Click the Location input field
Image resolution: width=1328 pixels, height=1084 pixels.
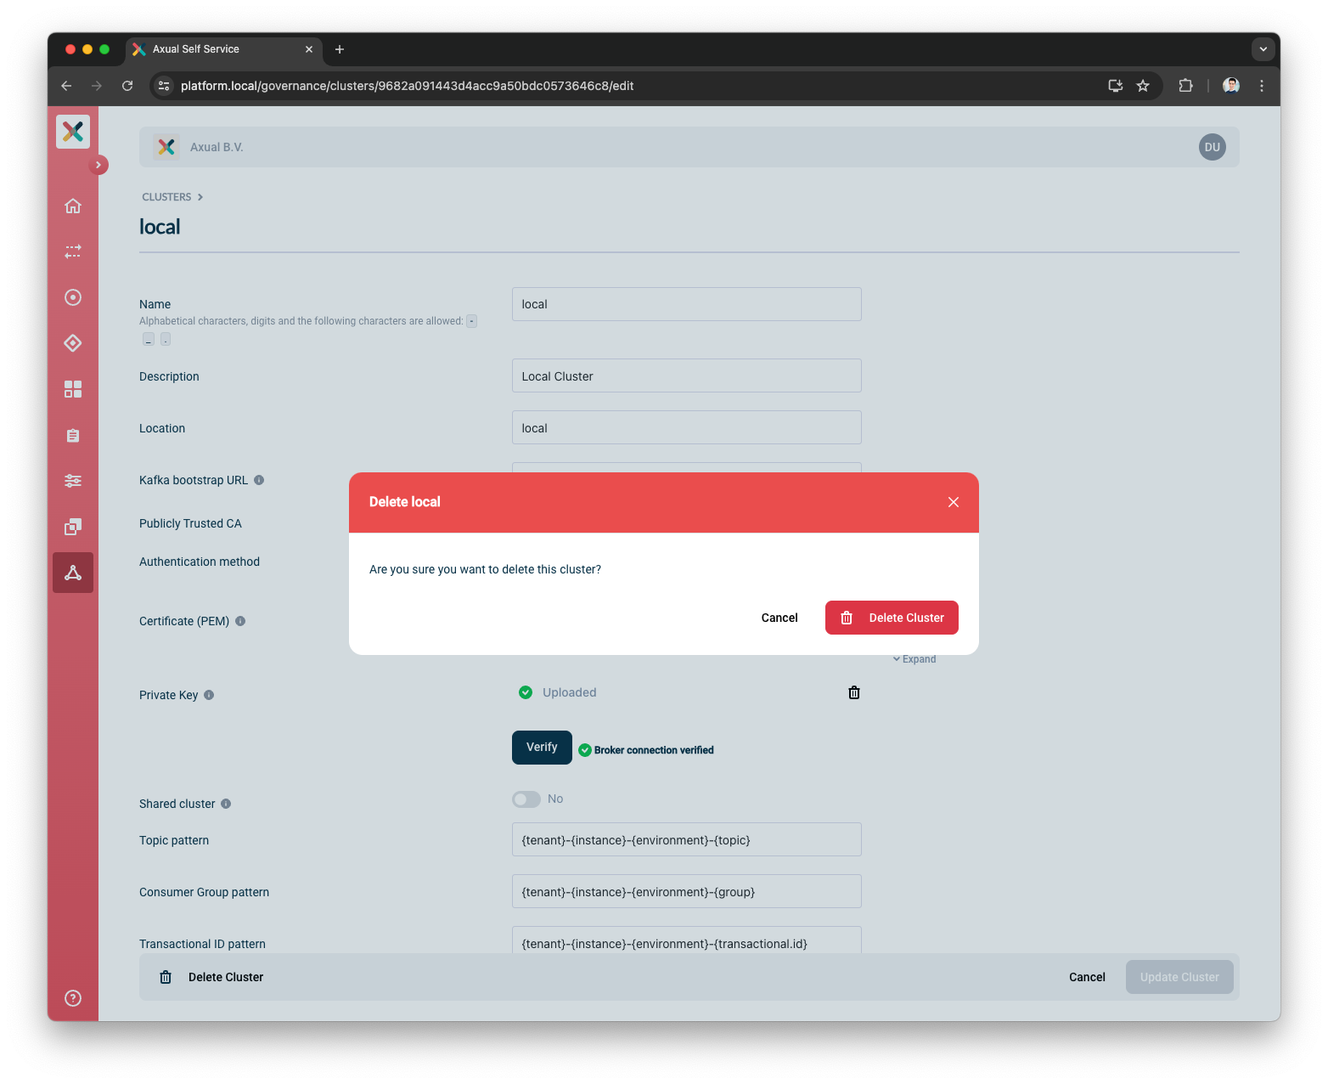tap(686, 427)
